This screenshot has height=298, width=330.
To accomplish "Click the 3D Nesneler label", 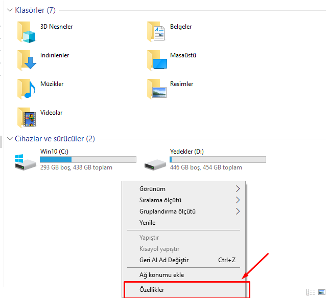I will (x=56, y=27).
